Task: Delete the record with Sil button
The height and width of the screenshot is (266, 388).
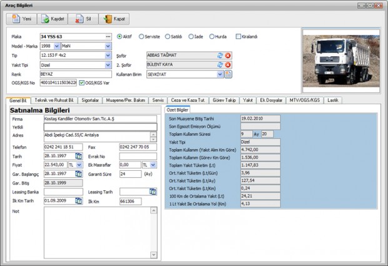Action: [83, 19]
